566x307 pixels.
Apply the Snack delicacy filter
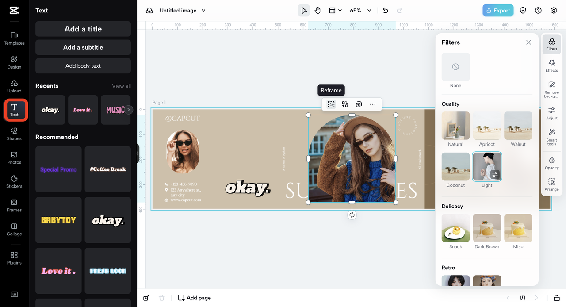[x=455, y=228]
